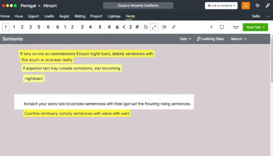Toggle the bulleted list icon
The width and height of the screenshot is (273, 156).
(164, 27)
